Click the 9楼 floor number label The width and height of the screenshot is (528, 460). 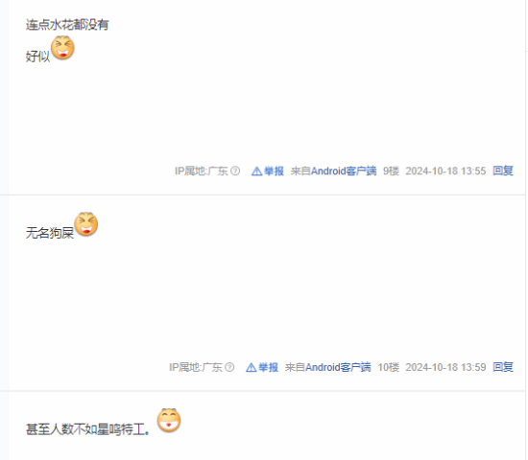392,172
